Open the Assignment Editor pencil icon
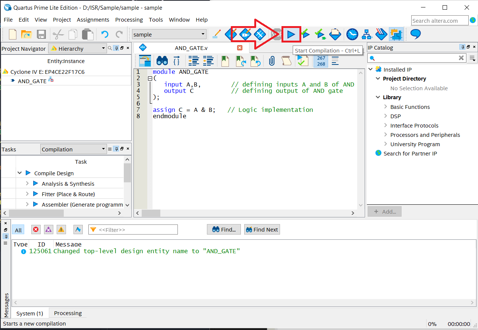Viewport: 478px width, 330px height. point(217,34)
